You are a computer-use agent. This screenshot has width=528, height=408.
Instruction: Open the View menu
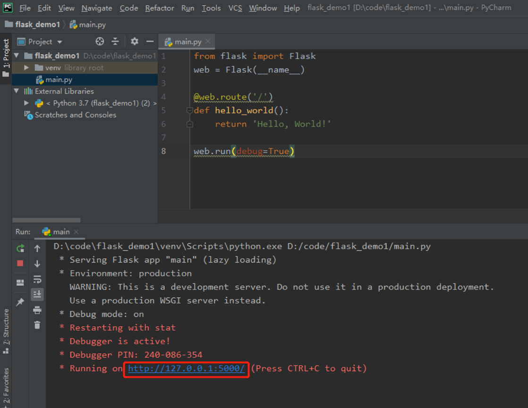tap(66, 8)
